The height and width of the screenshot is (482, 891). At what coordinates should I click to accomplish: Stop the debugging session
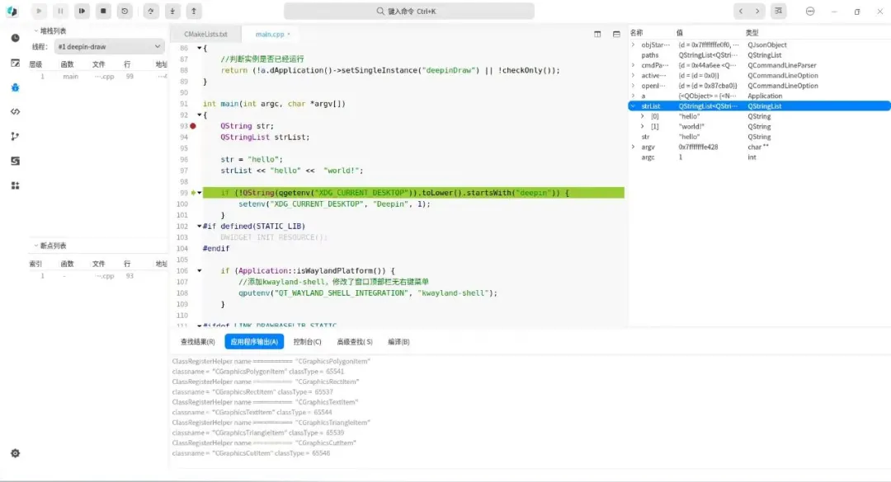[103, 11]
